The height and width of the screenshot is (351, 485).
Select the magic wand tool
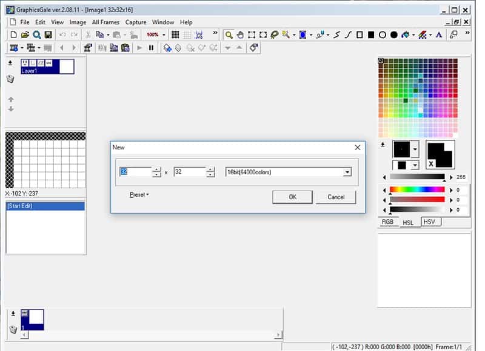pos(286,35)
